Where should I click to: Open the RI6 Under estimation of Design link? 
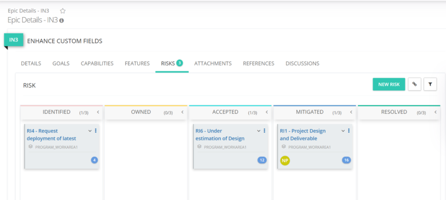(220, 135)
